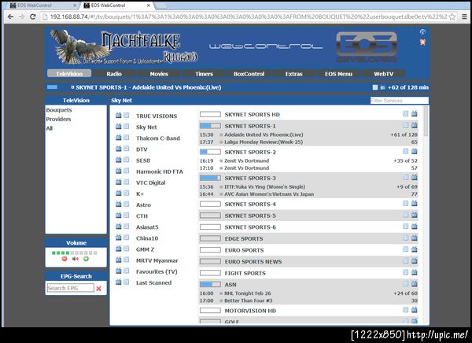Open the Astro bouquet name
Screen dimensions: 472x343
pyautogui.click(x=143, y=205)
